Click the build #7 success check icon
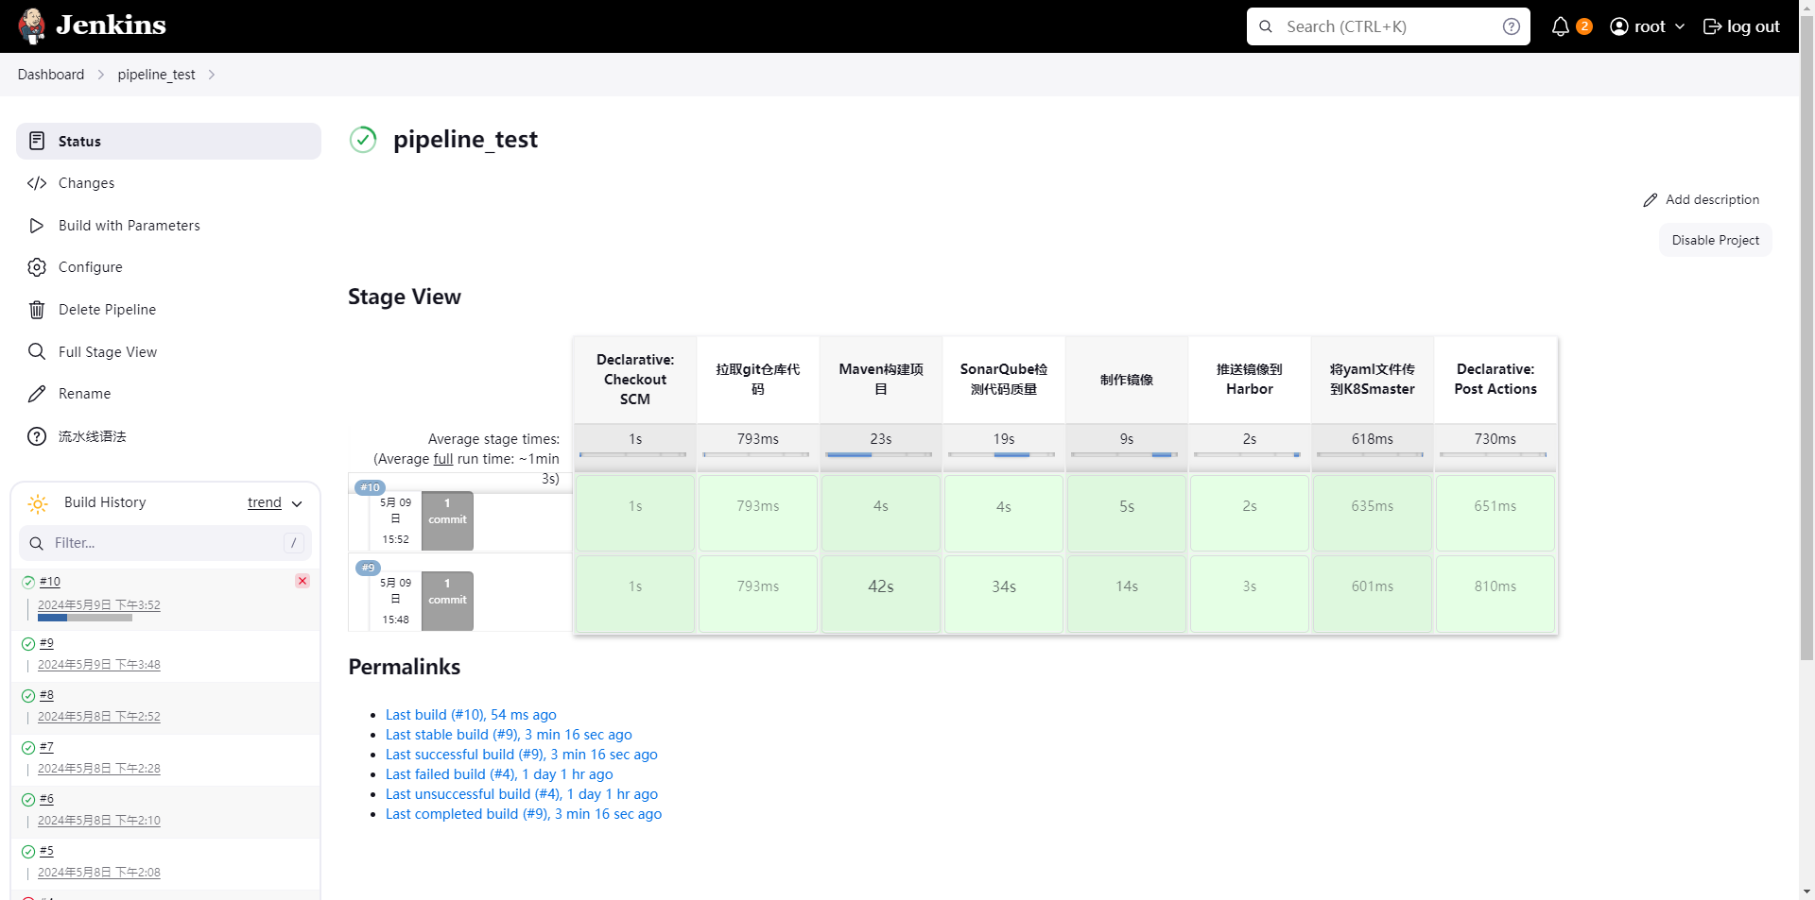Image resolution: width=1815 pixels, height=900 pixels. (x=28, y=748)
